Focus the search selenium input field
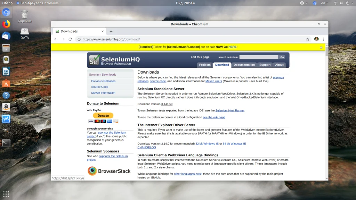This screenshot has width=356, height=200. [x=259, y=57]
